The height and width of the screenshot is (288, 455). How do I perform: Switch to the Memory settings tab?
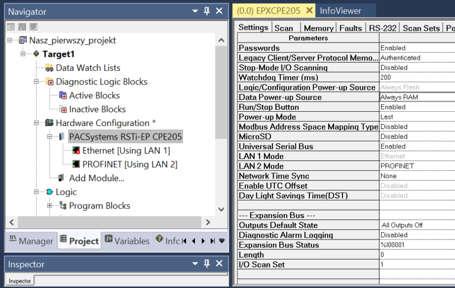pos(318,28)
